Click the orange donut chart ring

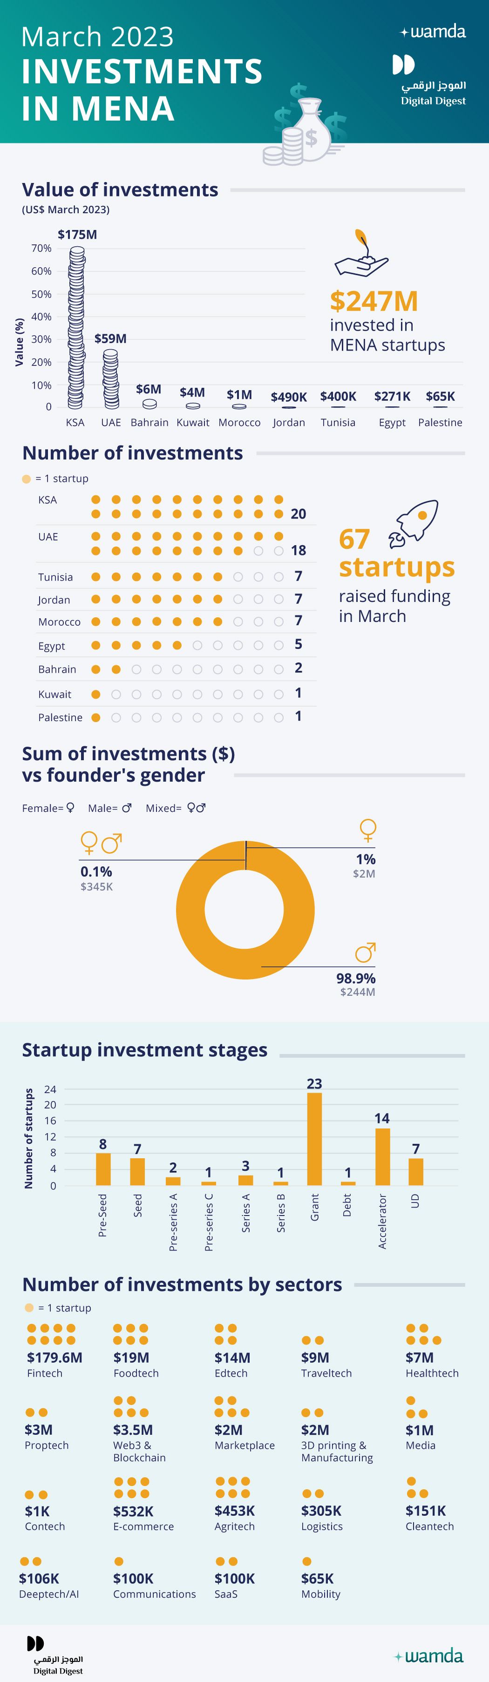(245, 910)
